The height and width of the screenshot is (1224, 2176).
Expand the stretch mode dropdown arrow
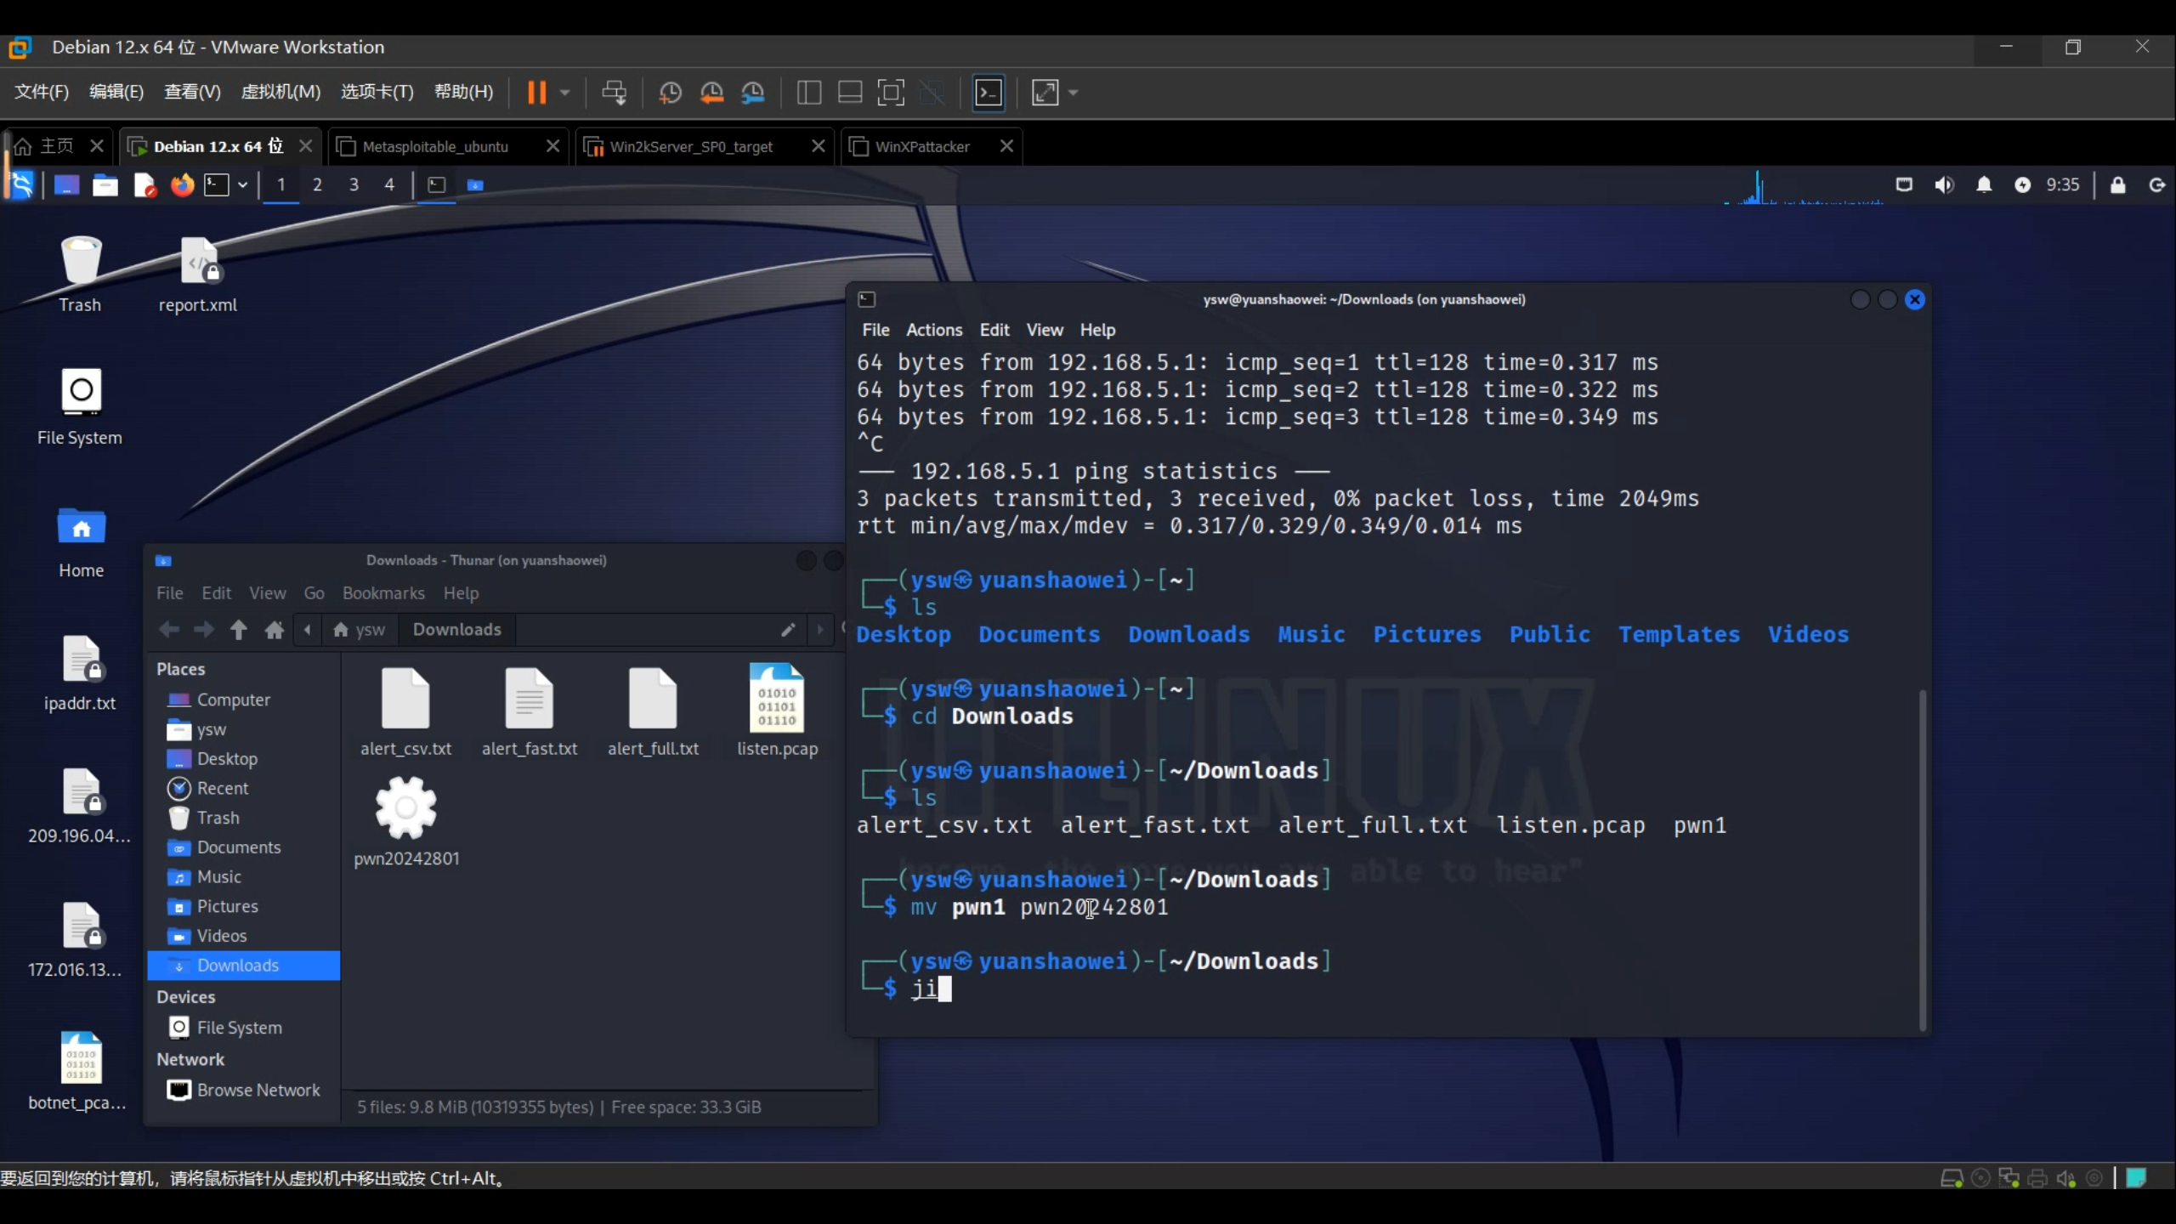pos(1073,92)
